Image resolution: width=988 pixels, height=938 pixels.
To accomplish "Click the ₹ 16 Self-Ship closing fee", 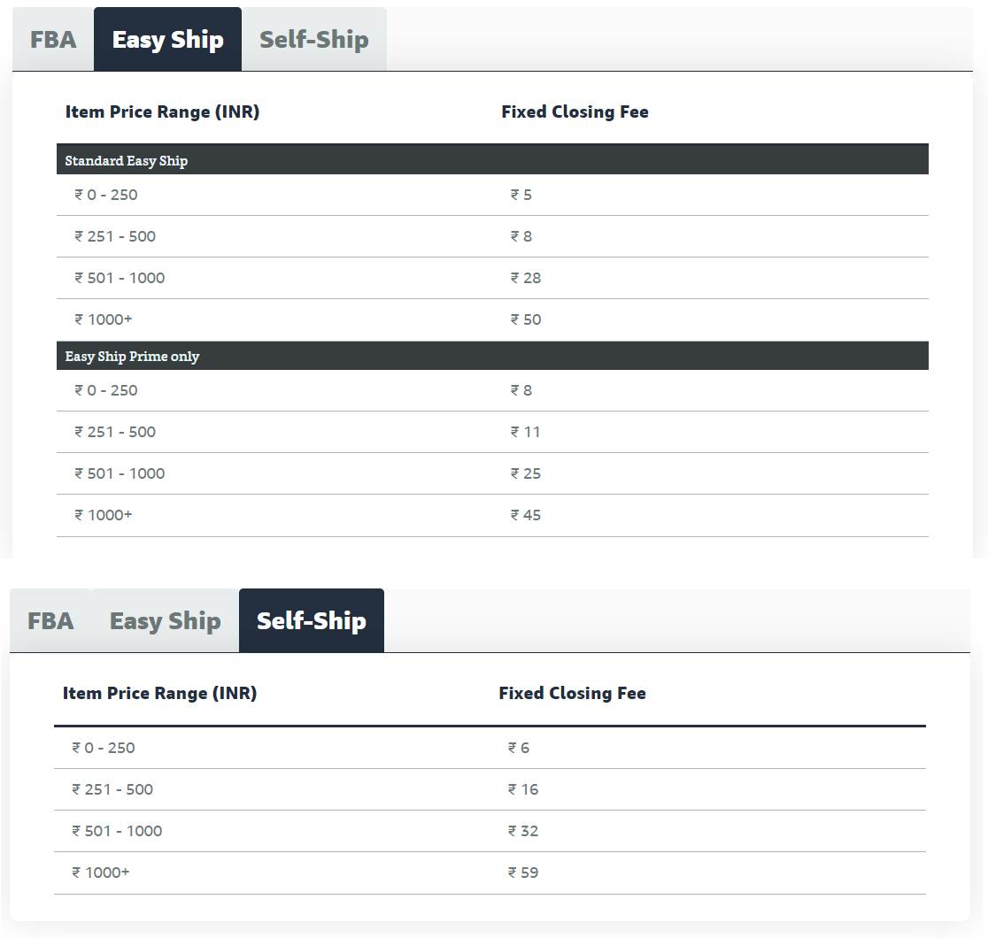I will (523, 789).
